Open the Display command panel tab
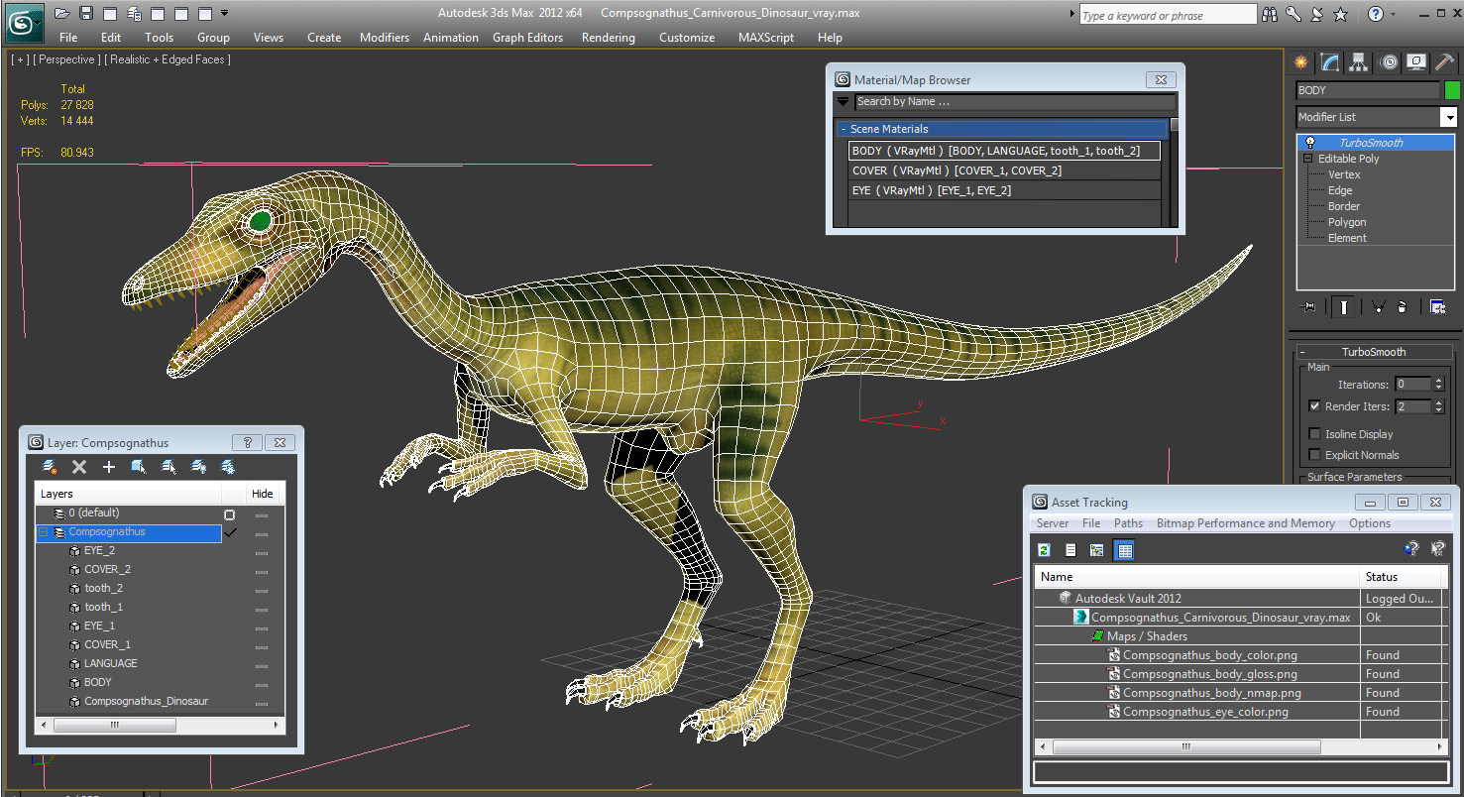The width and height of the screenshot is (1464, 797). click(1416, 62)
